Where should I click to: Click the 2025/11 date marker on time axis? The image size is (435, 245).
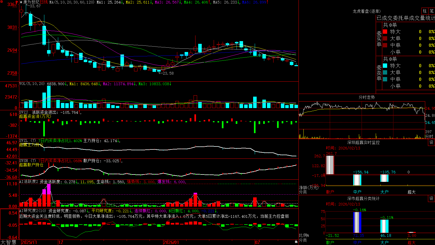pyautogui.click(x=29, y=242)
